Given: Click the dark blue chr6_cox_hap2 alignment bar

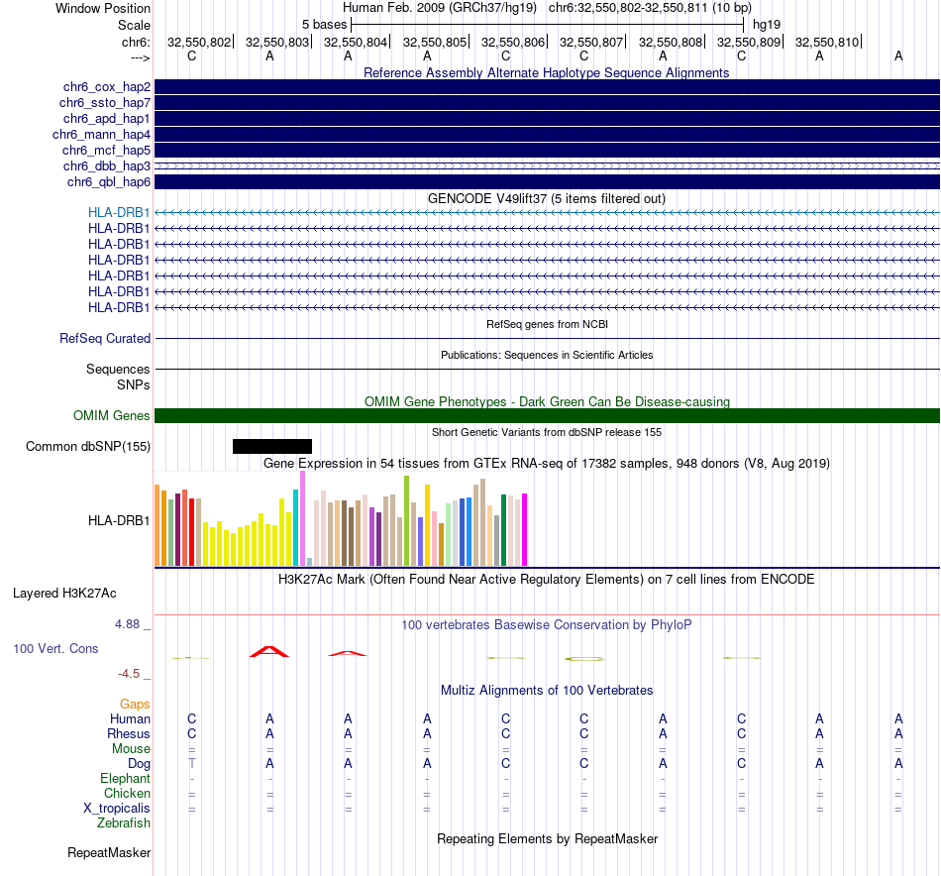Looking at the screenshot, I should pyautogui.click(x=547, y=86).
